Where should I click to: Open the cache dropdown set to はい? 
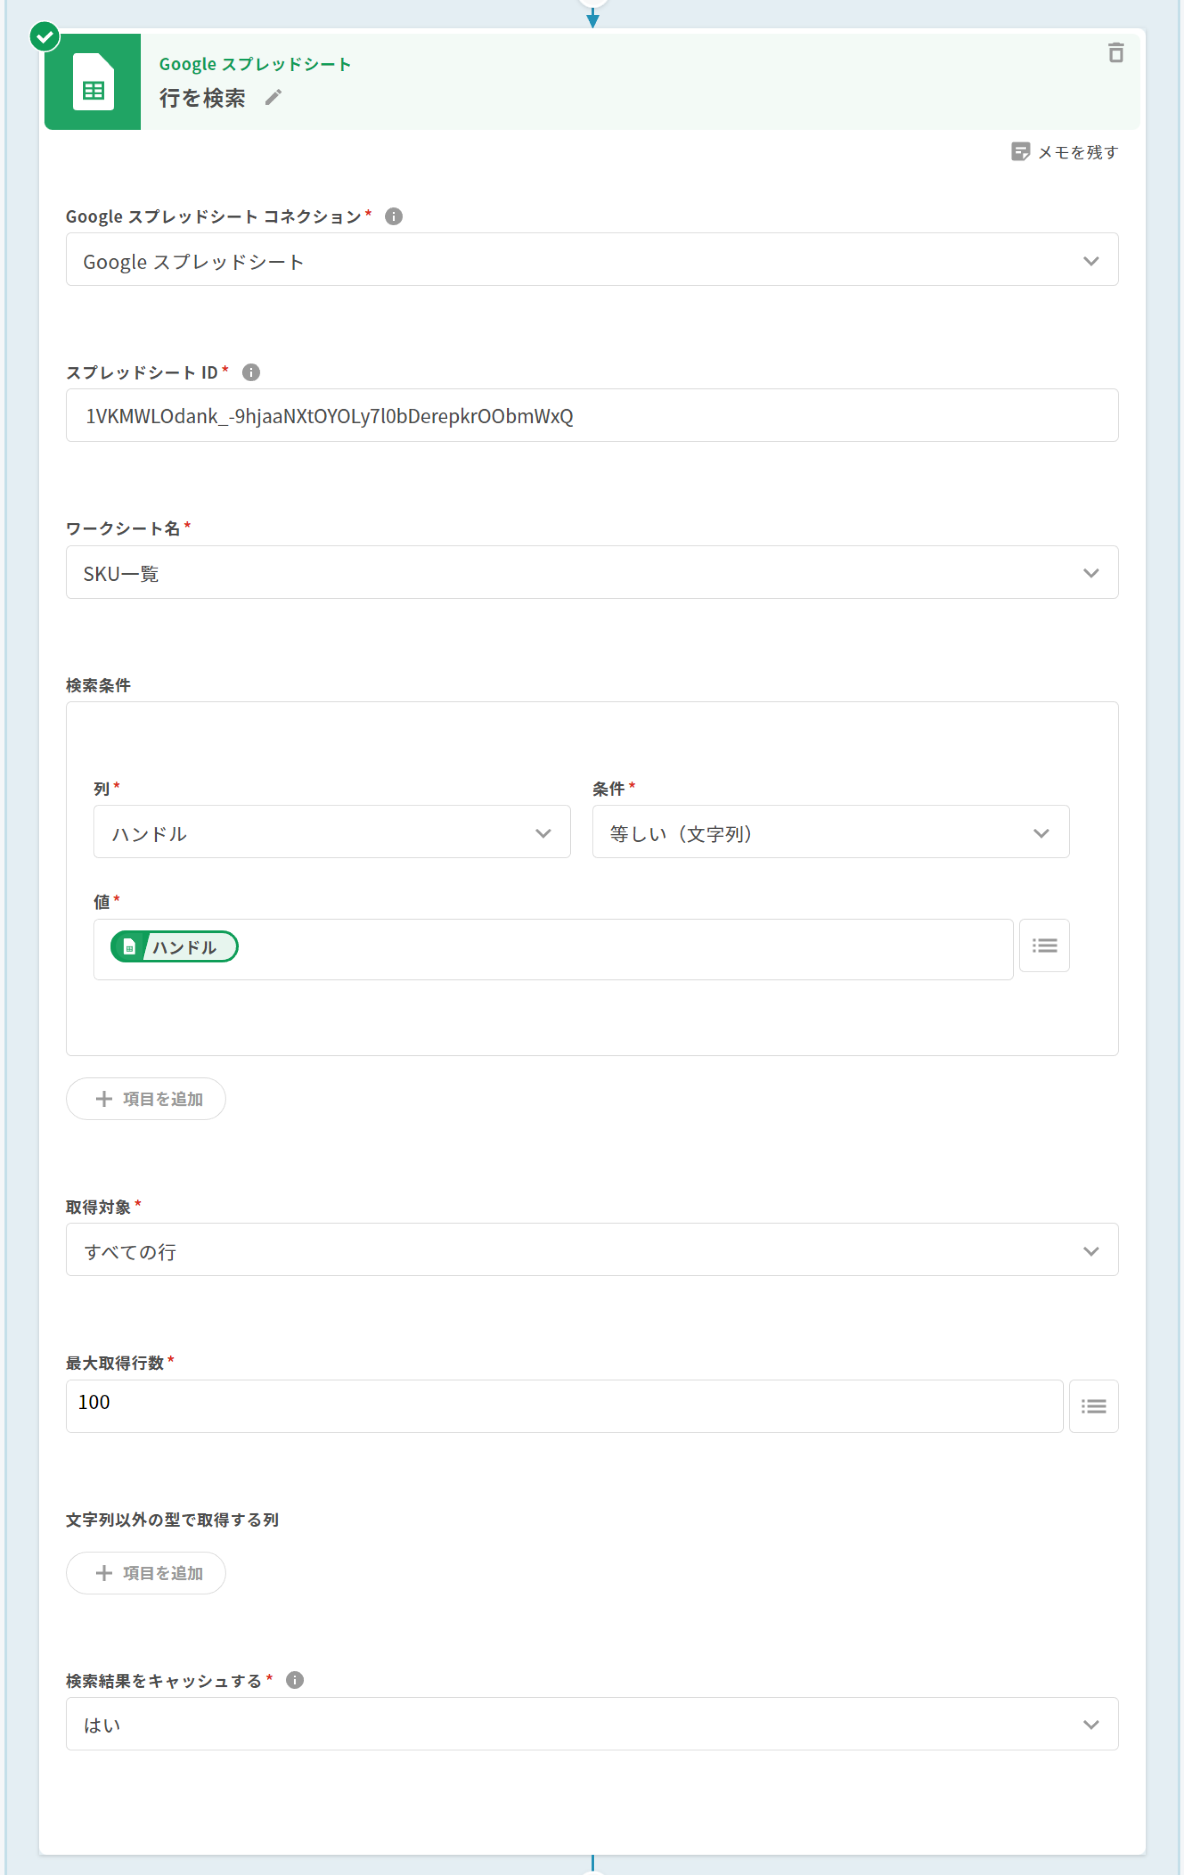pyautogui.click(x=592, y=1724)
